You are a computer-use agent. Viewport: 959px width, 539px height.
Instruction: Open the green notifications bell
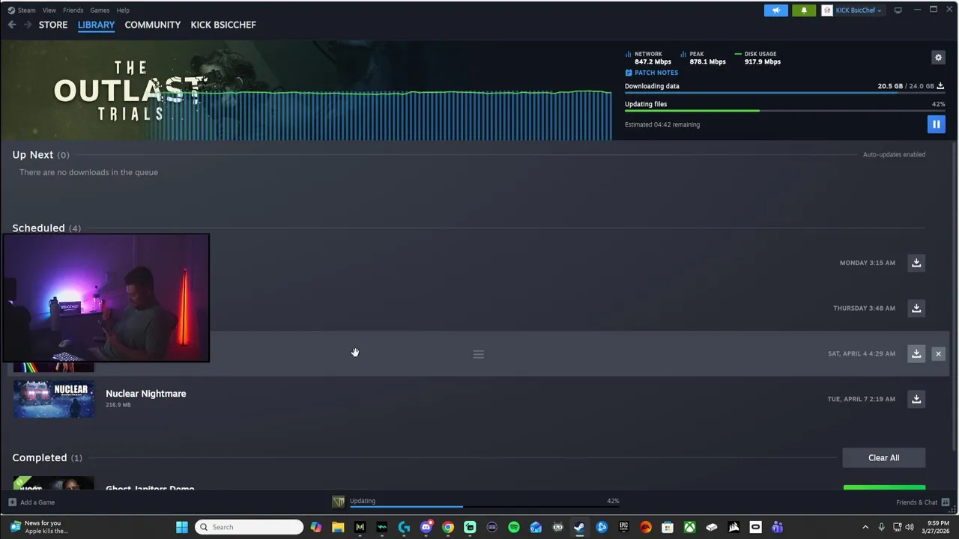(x=804, y=10)
